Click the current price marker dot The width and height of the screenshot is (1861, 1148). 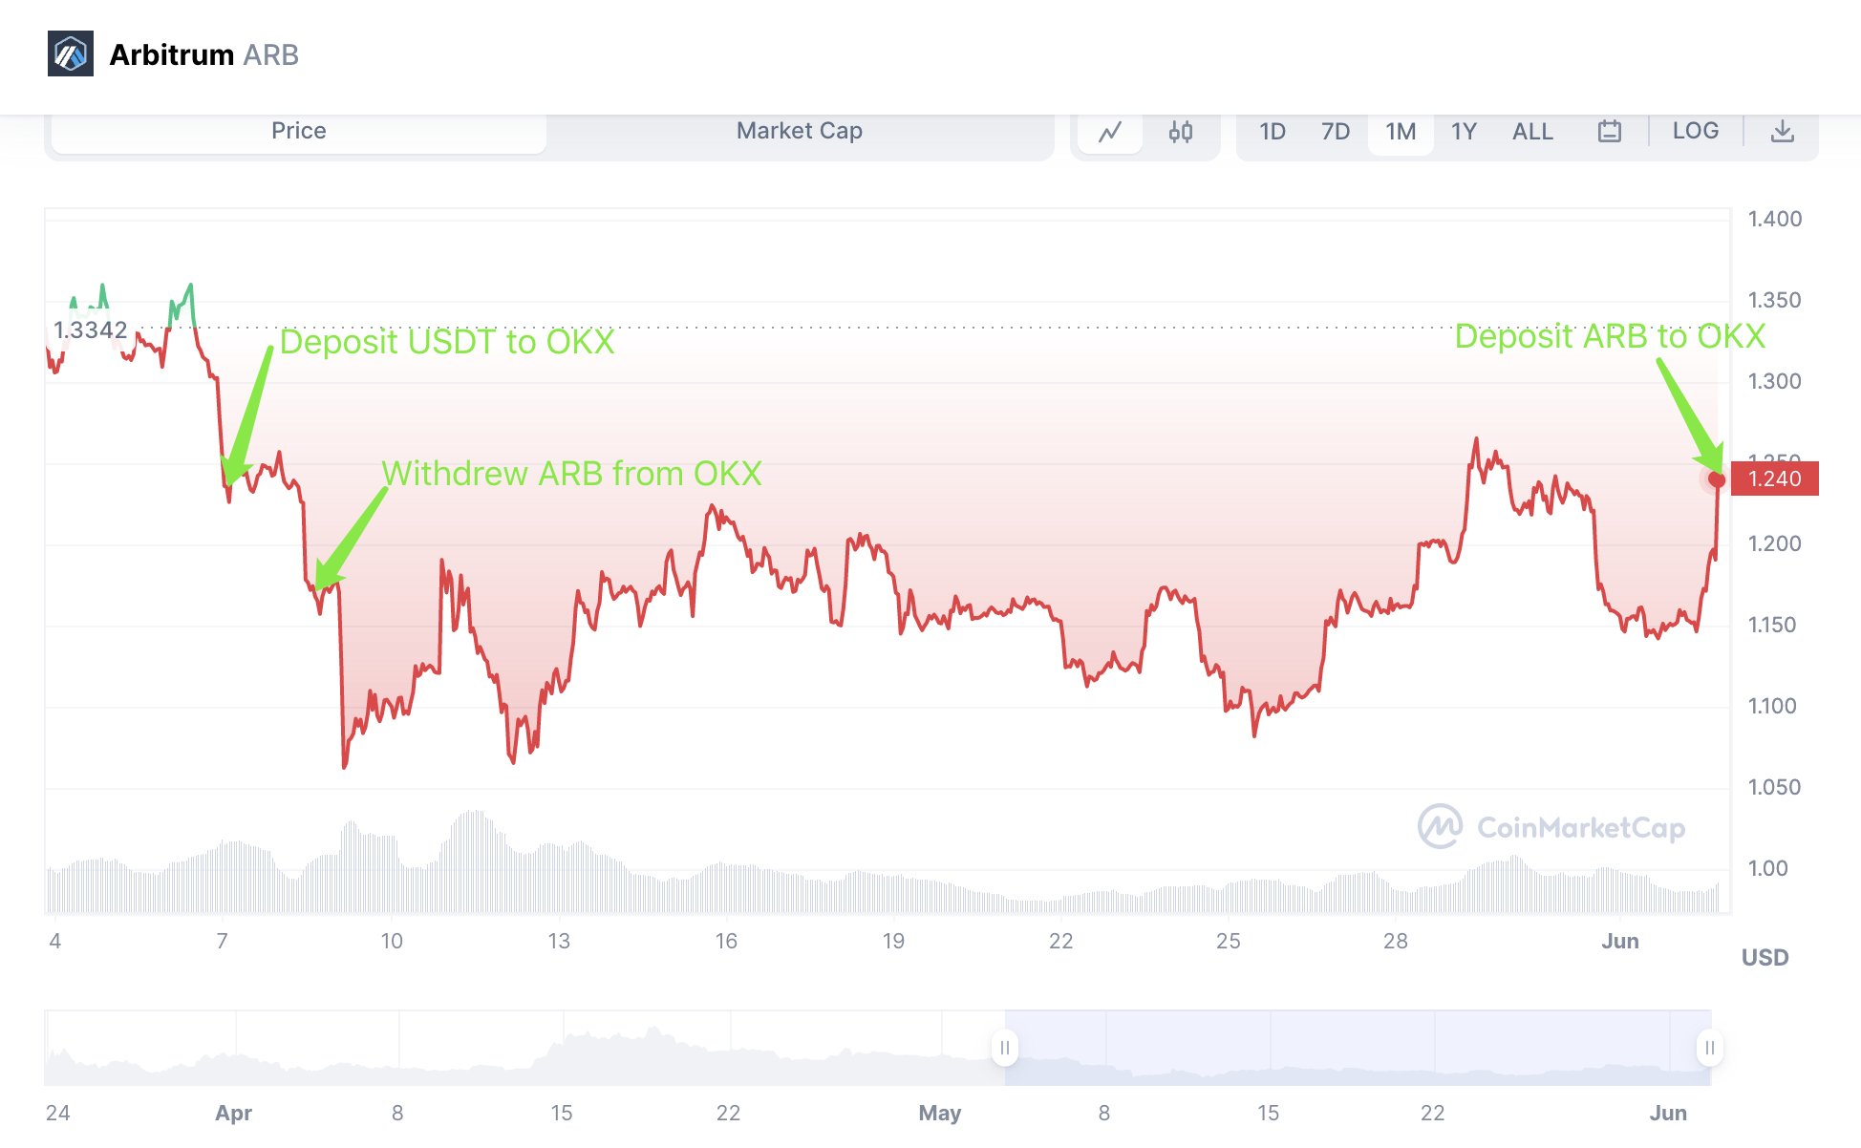click(x=1717, y=479)
